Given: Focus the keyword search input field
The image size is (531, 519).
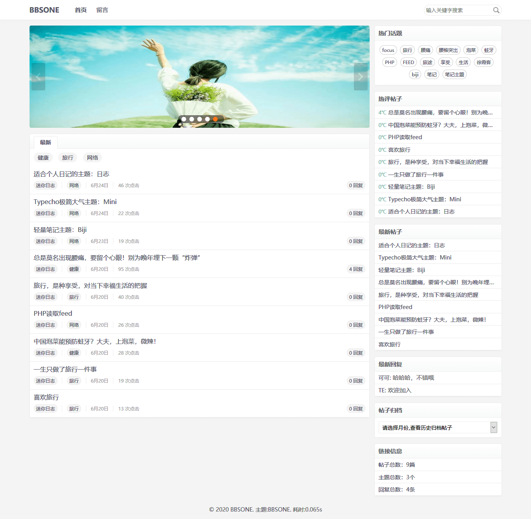Looking at the screenshot, I should tap(458, 10).
